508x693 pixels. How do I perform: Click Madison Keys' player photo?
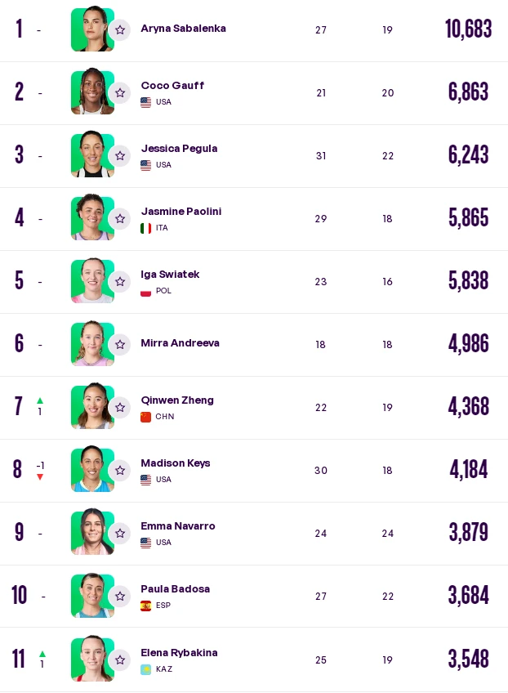pos(92,469)
